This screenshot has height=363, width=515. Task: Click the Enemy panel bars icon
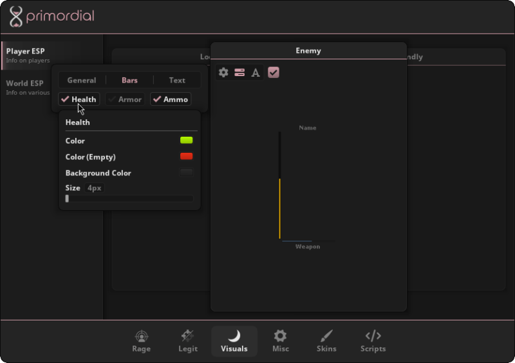pos(239,72)
